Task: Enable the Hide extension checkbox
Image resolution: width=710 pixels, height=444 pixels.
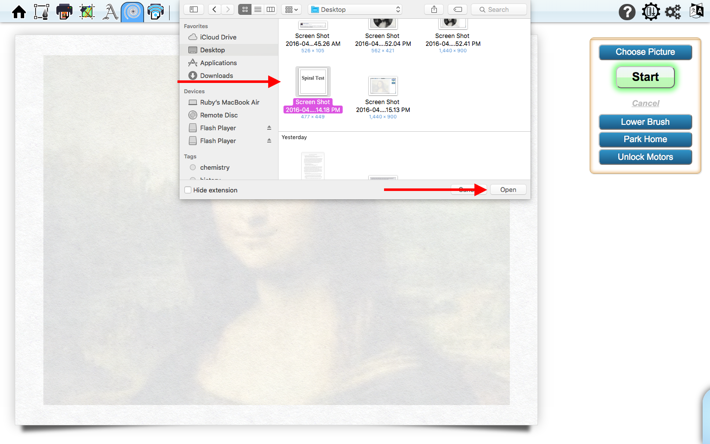Action: (188, 190)
